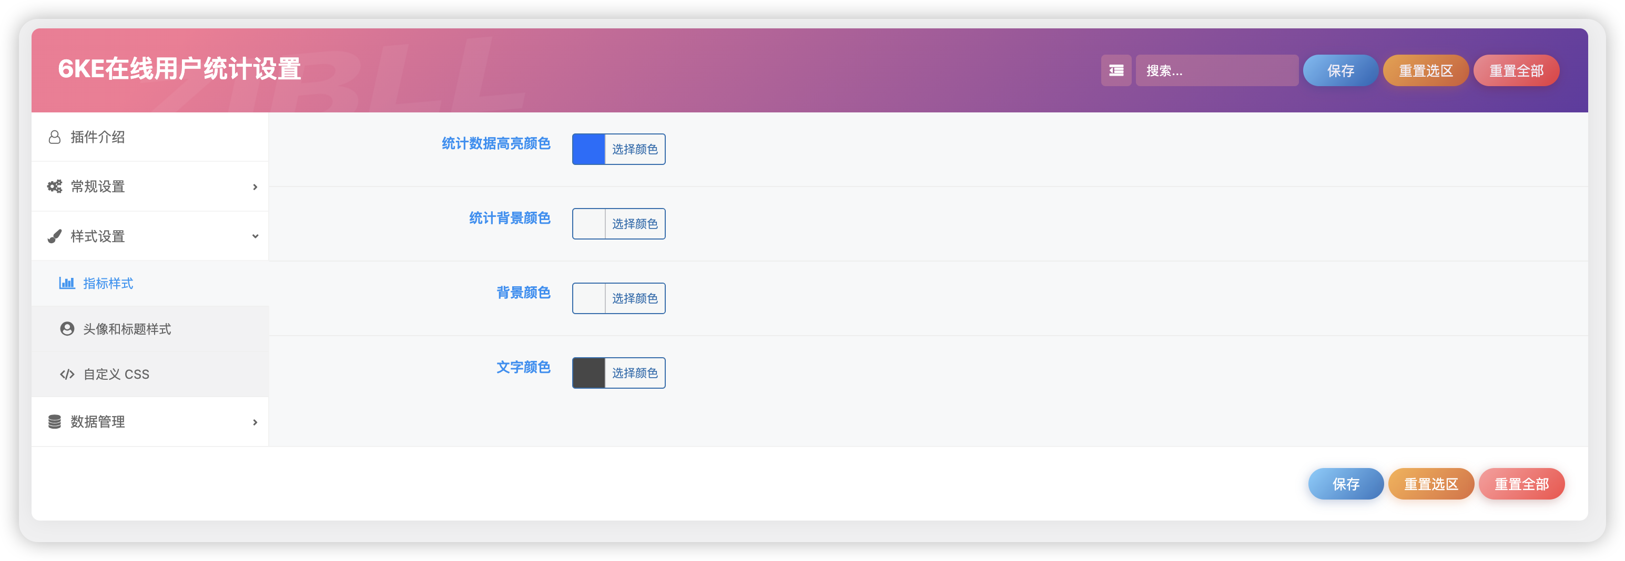Open the 头像和标题样式 submenu item
1625x561 pixels.
click(127, 329)
